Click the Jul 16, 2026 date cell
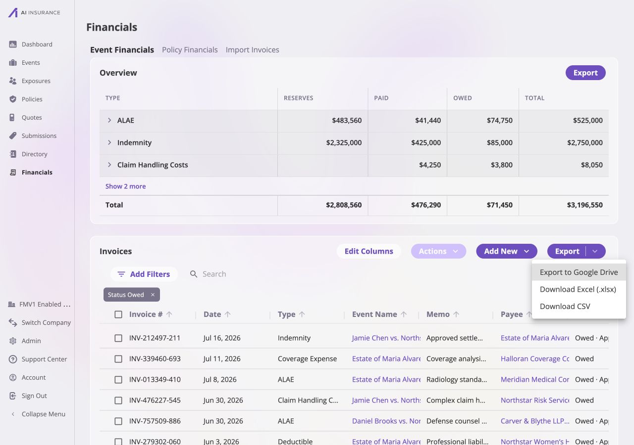The width and height of the screenshot is (634, 445). pyautogui.click(x=222, y=338)
